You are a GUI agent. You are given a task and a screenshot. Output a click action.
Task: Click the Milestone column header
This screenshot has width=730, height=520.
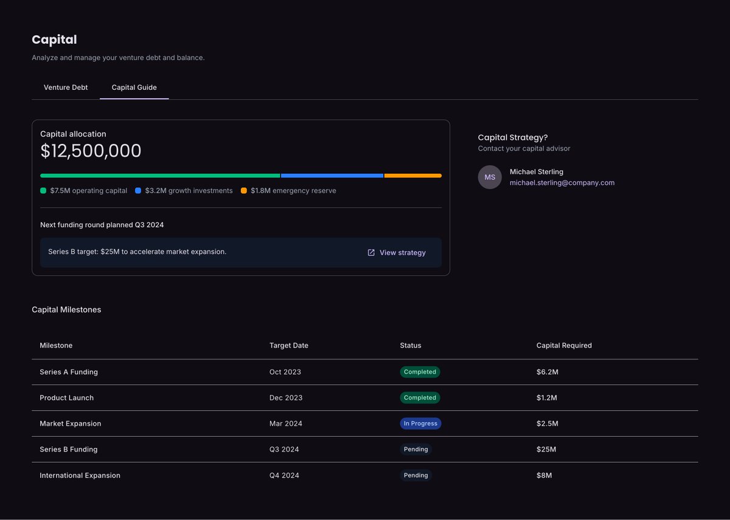[x=56, y=346]
